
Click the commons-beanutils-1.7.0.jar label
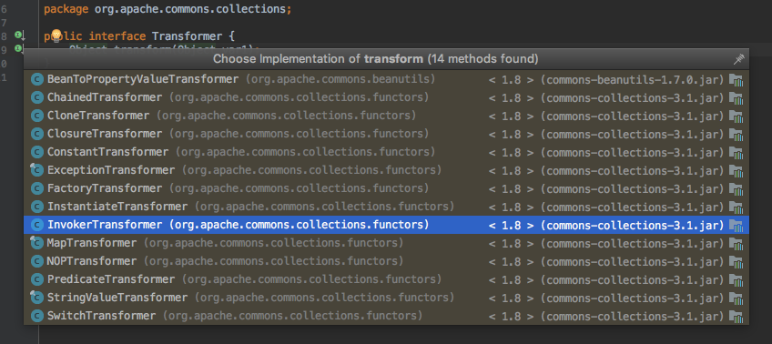pos(633,79)
